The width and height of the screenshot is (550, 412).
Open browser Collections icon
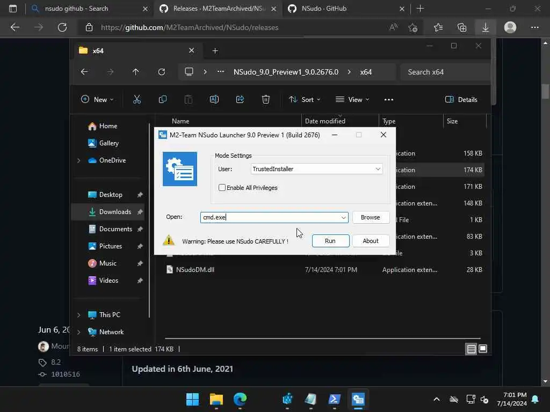[462, 27]
